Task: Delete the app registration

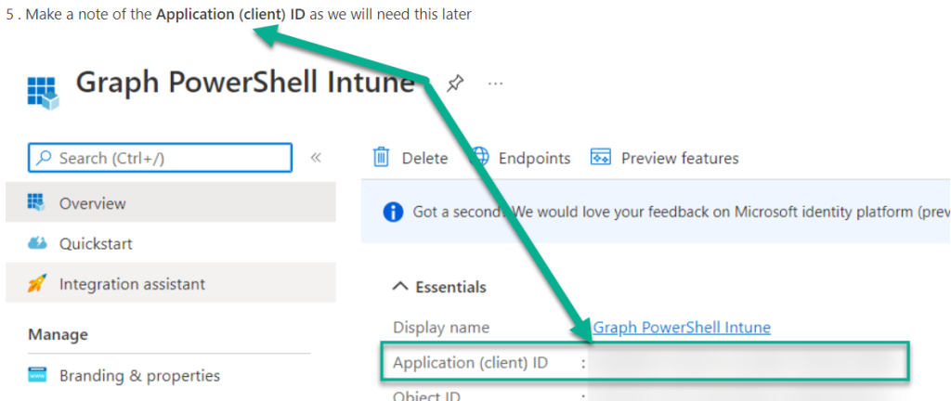Action: pyautogui.click(x=424, y=158)
